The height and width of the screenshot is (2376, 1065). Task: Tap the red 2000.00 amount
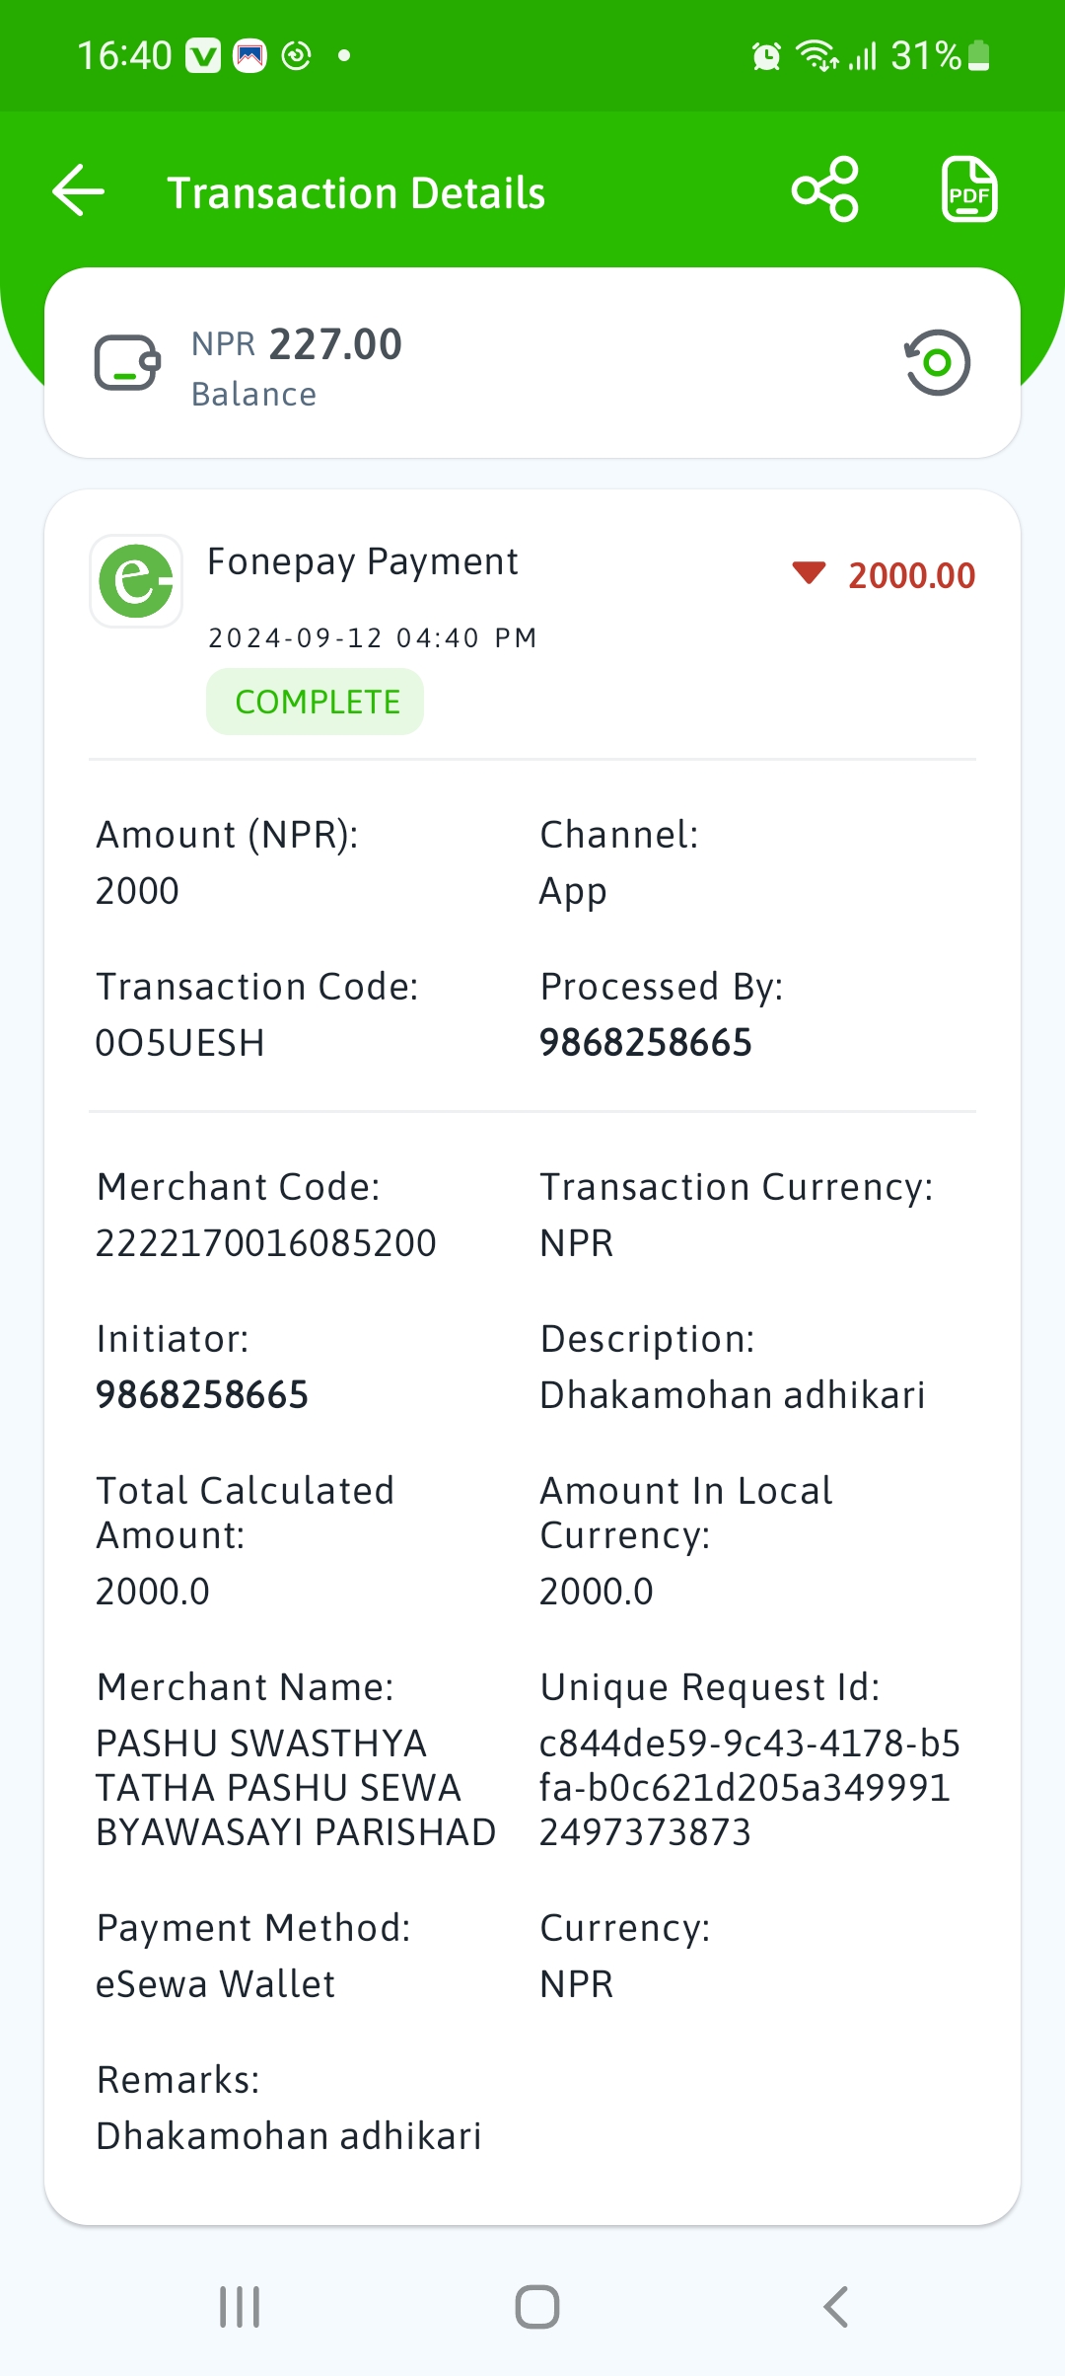[912, 575]
